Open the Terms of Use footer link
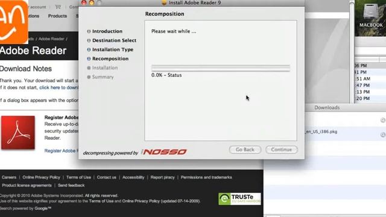The height and width of the screenshot is (217, 386). pyautogui.click(x=78, y=177)
